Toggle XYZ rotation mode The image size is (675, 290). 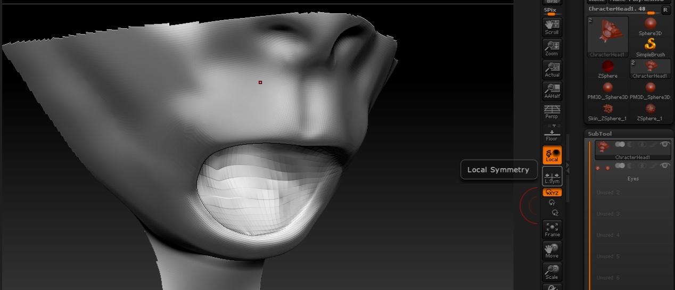coord(552,193)
